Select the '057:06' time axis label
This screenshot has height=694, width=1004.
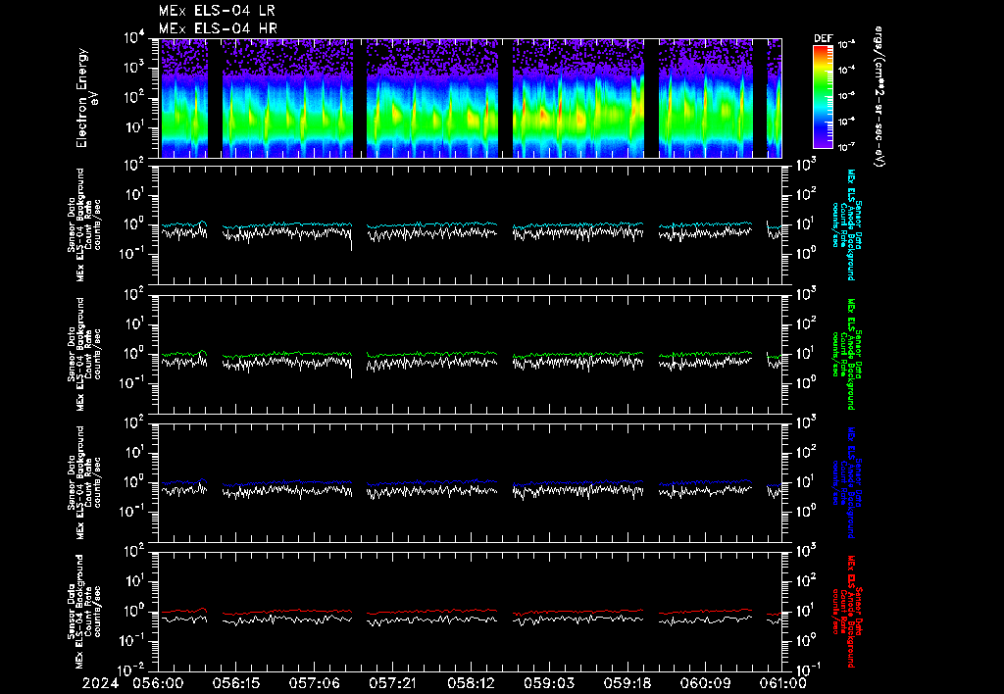tap(315, 684)
